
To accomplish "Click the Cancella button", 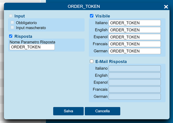I will (102, 111).
